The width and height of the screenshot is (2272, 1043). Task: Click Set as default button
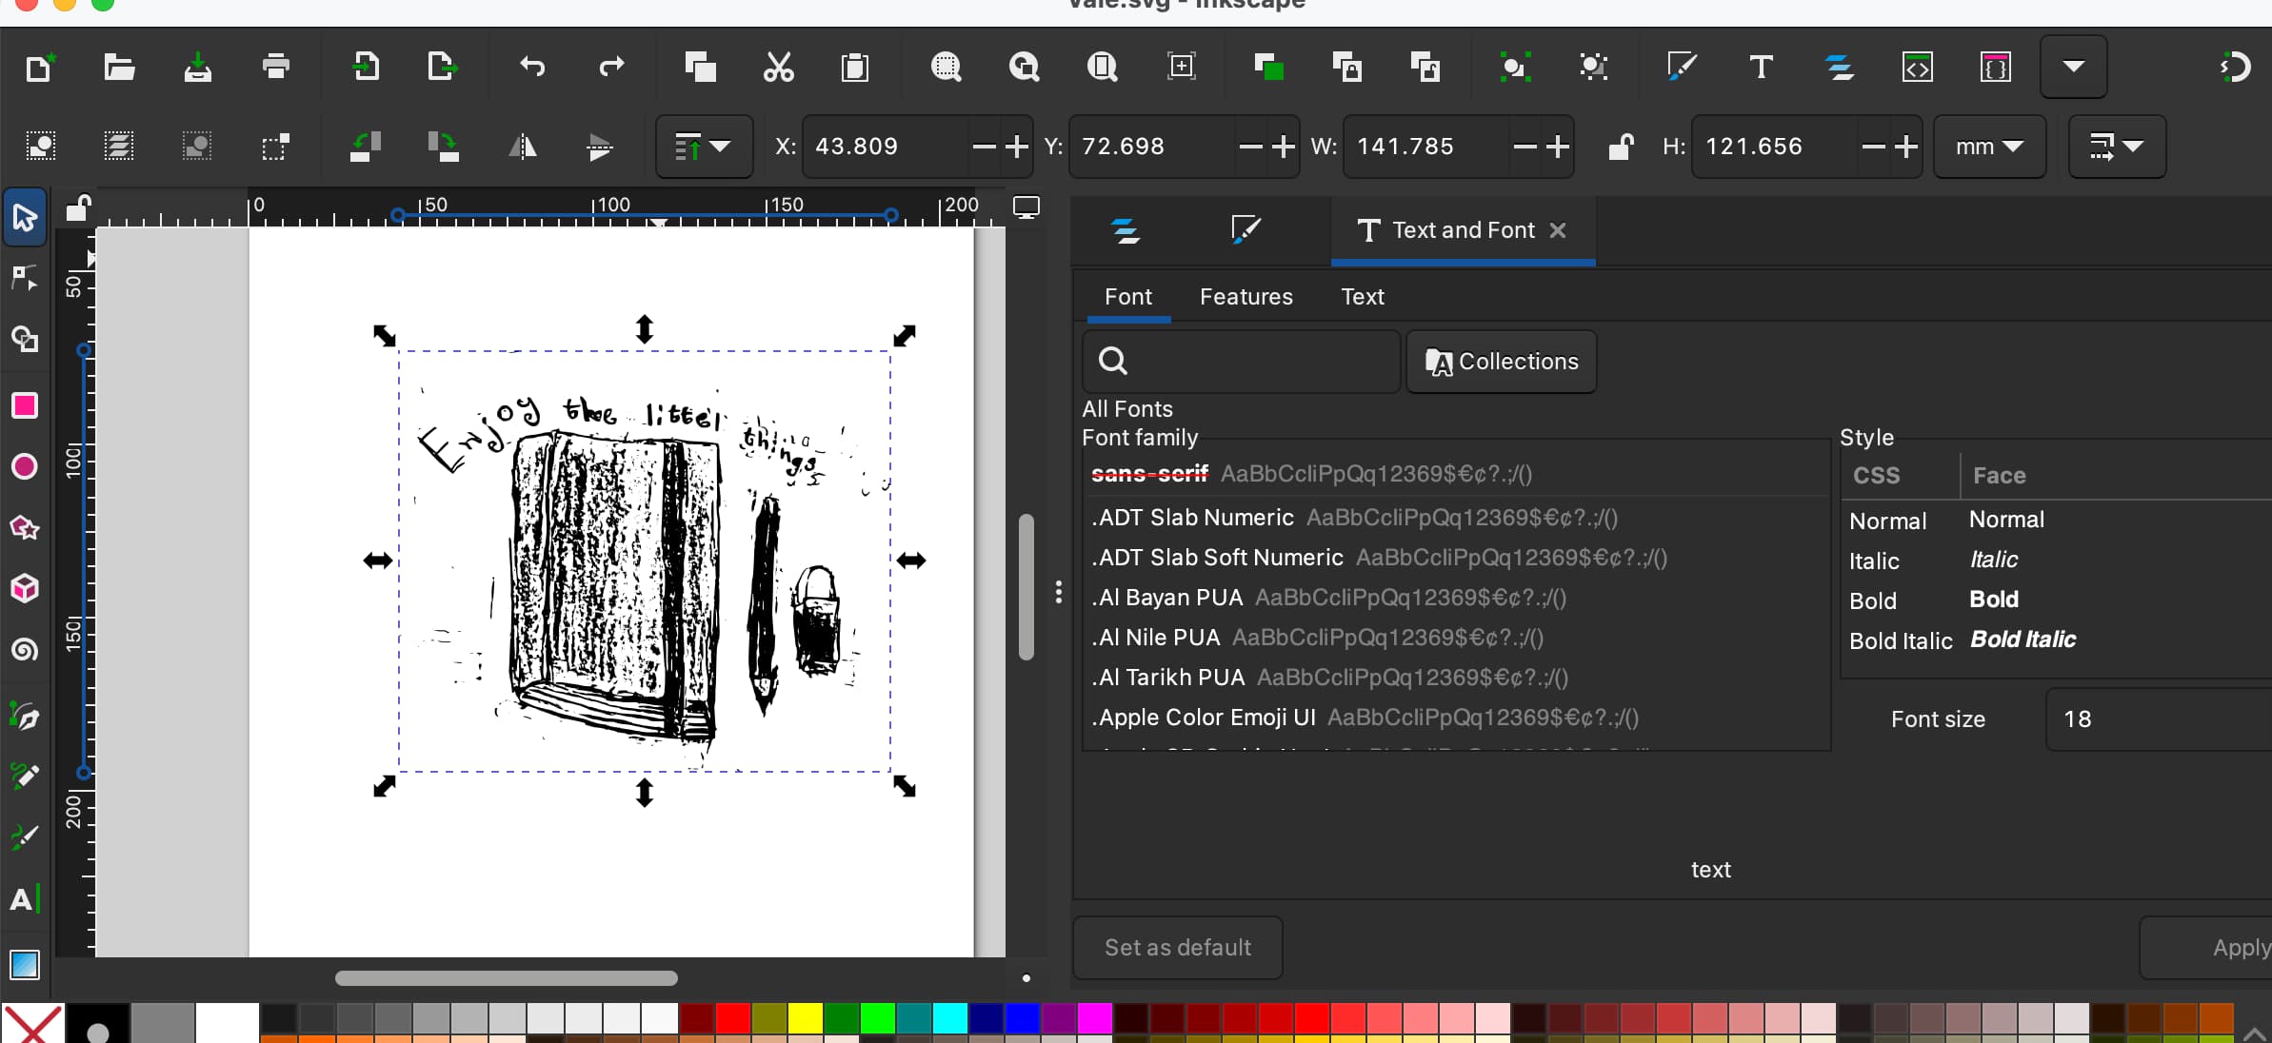(1177, 948)
